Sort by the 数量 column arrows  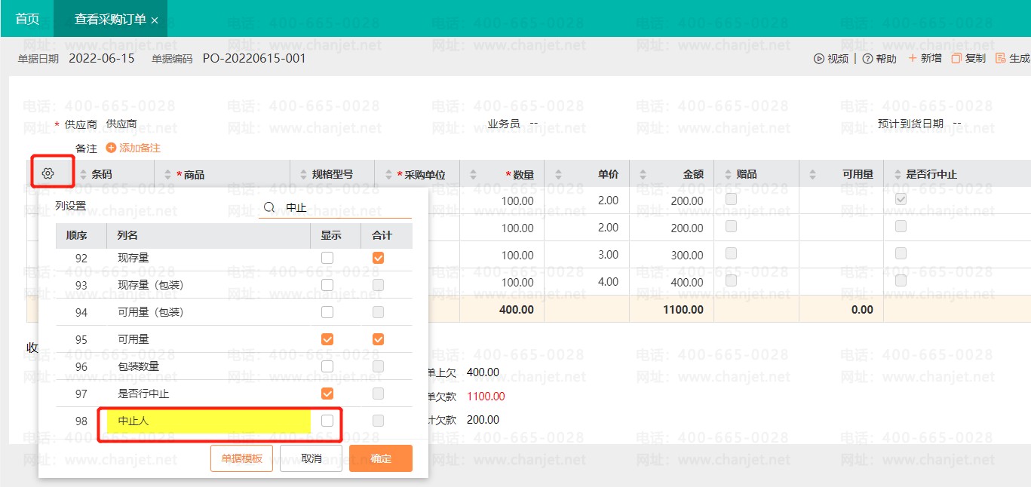pyautogui.click(x=474, y=175)
